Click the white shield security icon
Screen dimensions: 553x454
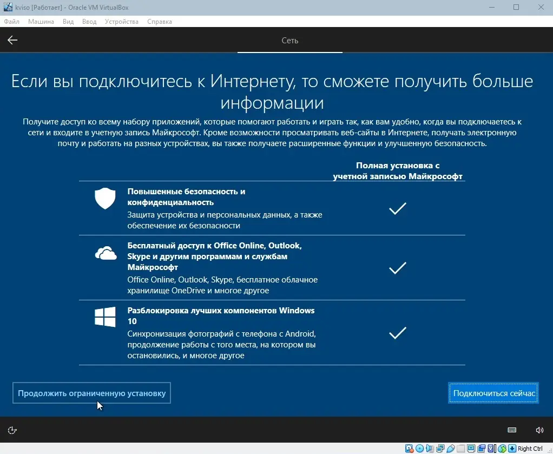coord(105,198)
